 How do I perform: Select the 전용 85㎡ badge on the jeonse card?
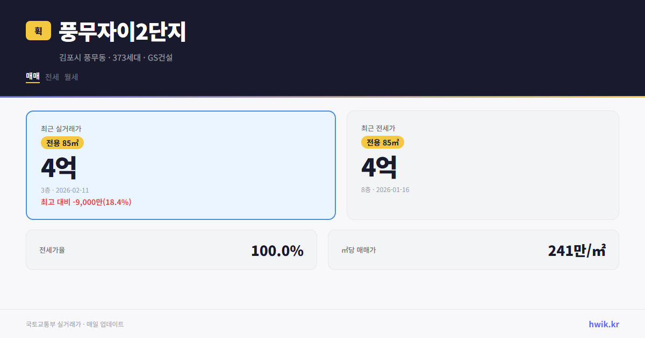pyautogui.click(x=384, y=143)
